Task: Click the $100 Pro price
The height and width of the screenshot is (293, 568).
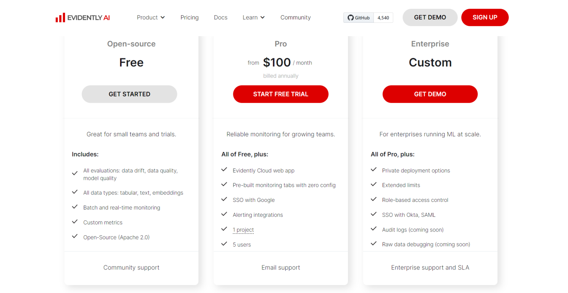Action: coord(277,62)
